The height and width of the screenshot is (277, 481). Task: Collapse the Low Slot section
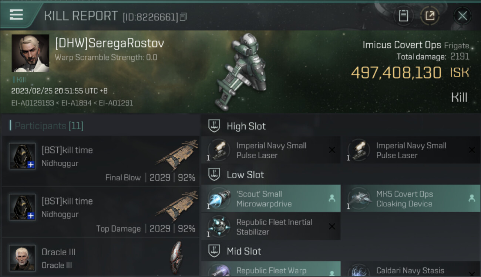coord(214,174)
